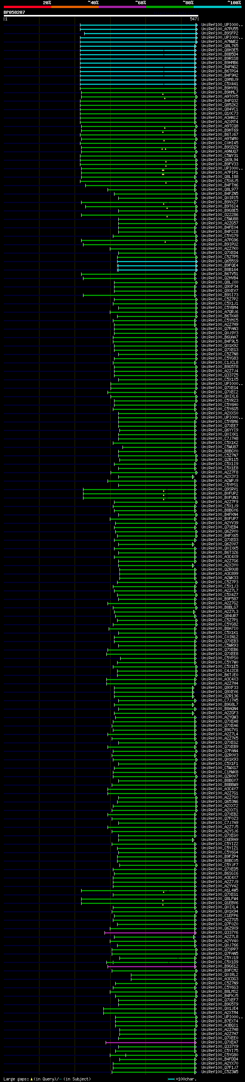Screen dimensions: 245x1082
Task: Open hit UniRef100_B8B5D4
Action: pos(219,55)
